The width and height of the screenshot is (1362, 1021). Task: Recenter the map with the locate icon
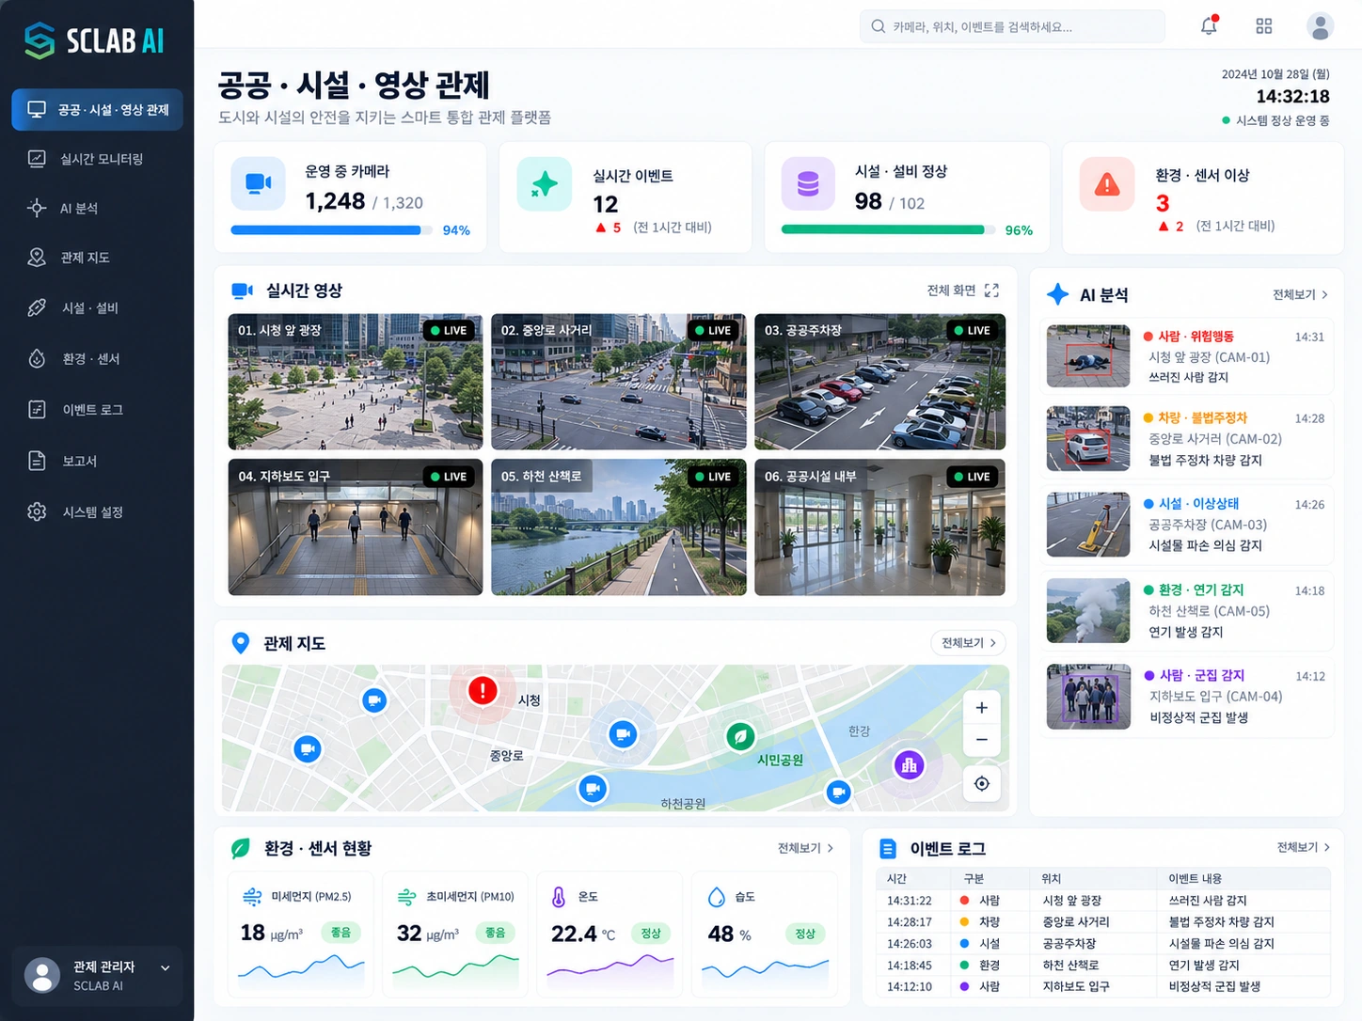[981, 783]
